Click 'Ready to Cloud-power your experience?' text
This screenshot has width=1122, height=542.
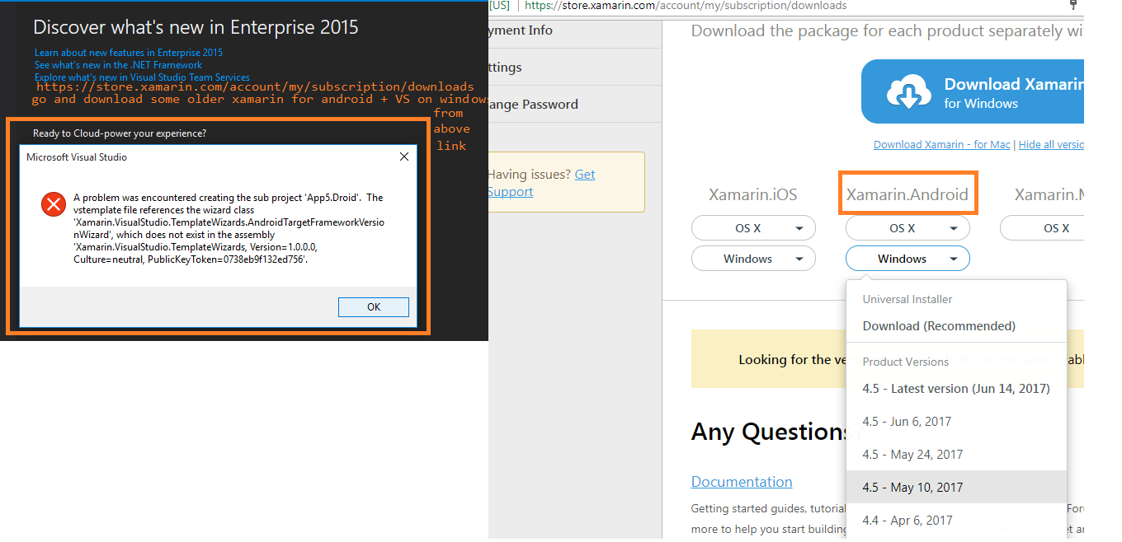coord(120,133)
